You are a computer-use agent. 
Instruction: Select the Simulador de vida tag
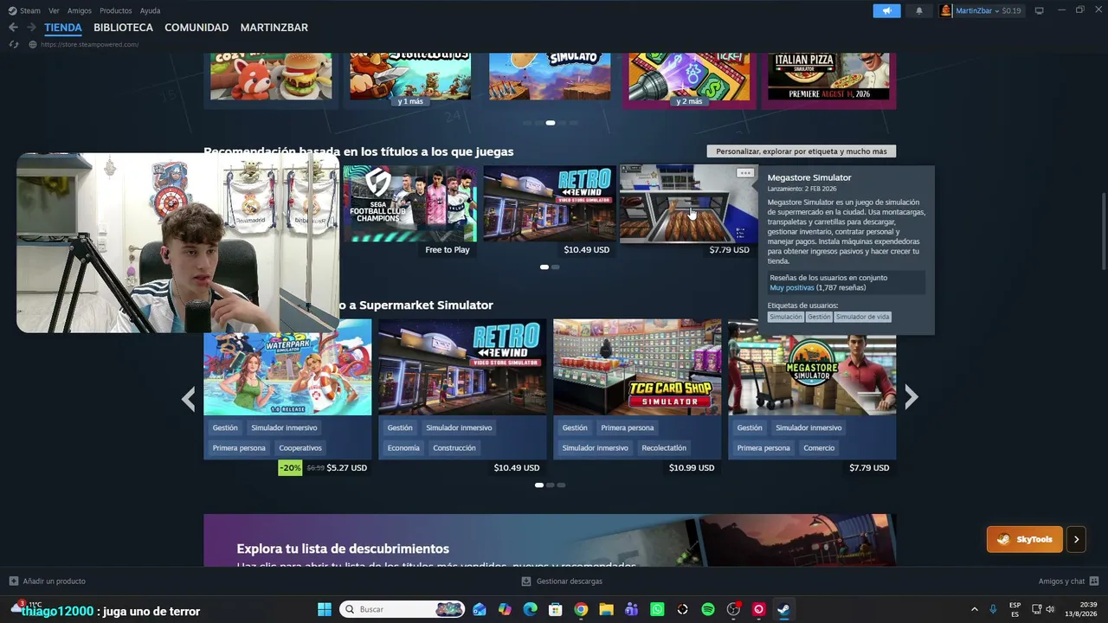pos(862,317)
